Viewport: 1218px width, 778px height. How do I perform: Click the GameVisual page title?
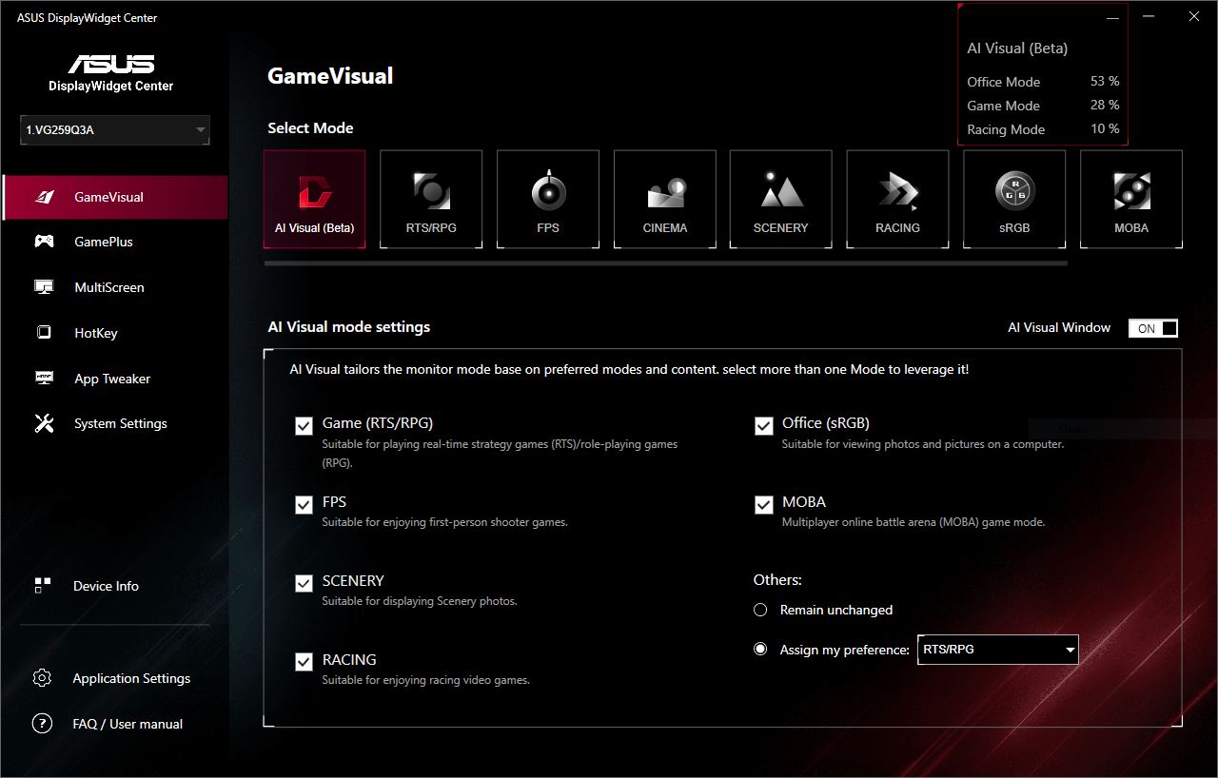330,76
